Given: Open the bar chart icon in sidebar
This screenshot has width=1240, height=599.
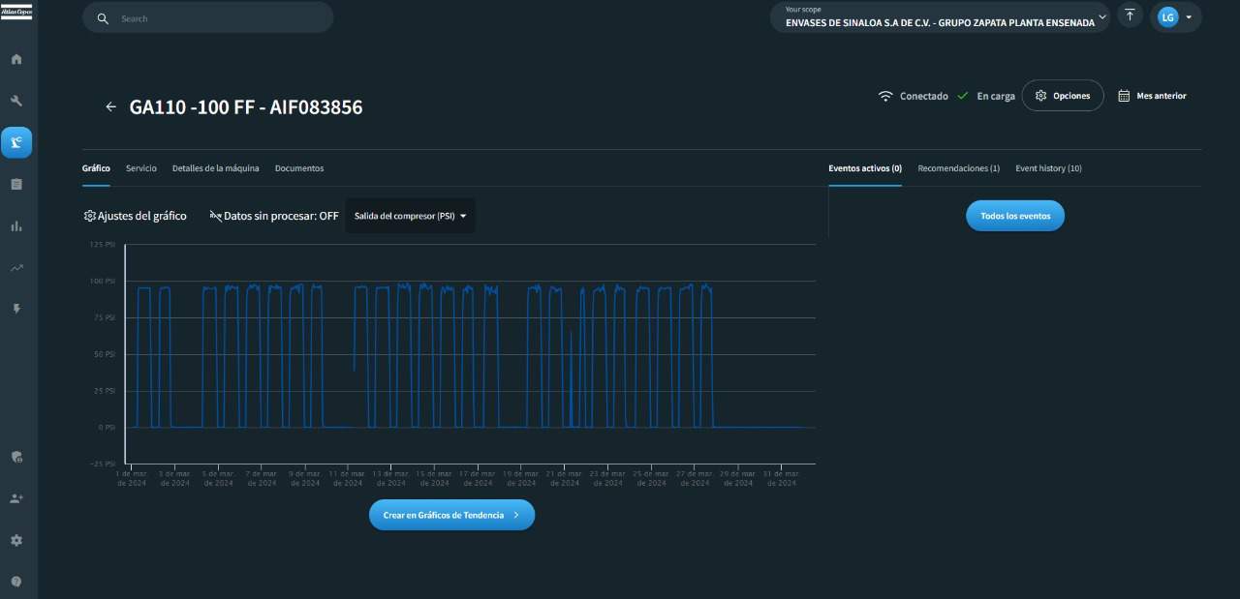Looking at the screenshot, I should click(x=16, y=225).
